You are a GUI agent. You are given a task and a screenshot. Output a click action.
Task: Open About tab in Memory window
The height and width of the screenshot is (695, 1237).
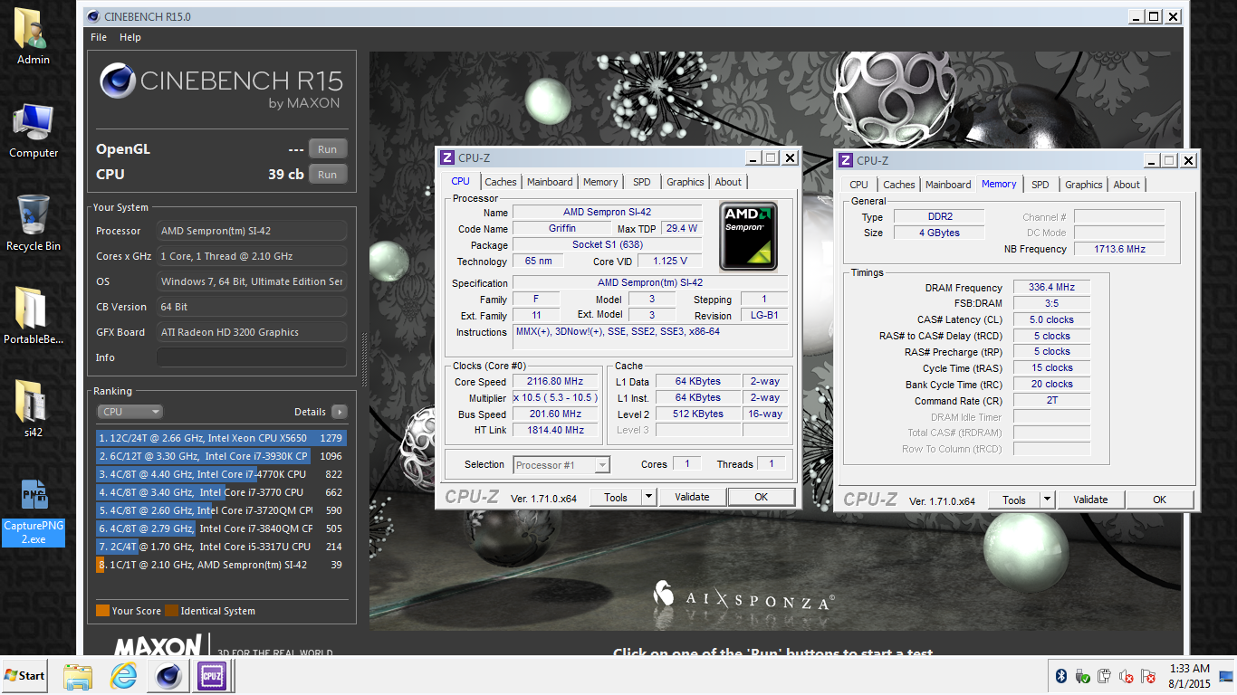tap(1127, 185)
